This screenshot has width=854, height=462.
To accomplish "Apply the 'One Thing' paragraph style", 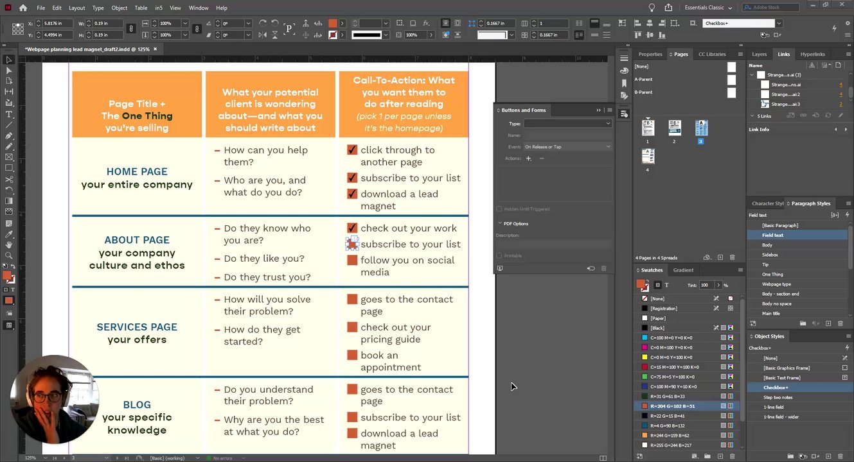I will [772, 275].
